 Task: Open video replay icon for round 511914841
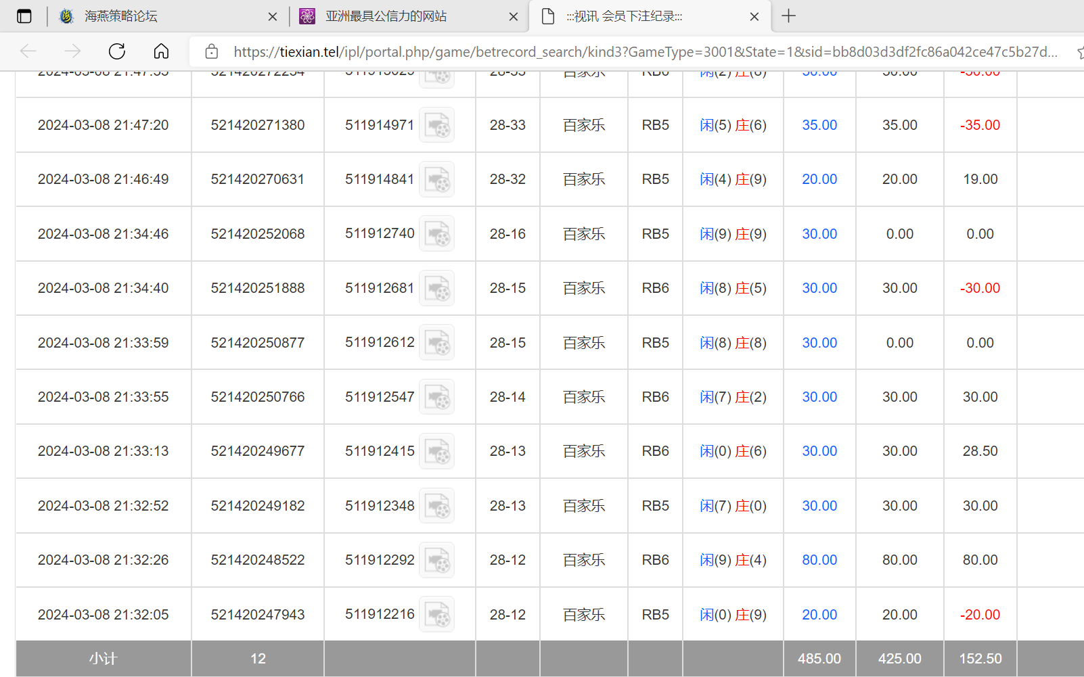[x=436, y=179]
